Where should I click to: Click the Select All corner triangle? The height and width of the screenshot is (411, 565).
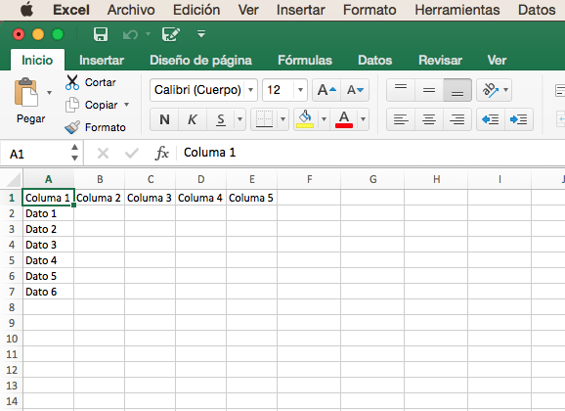pyautogui.click(x=14, y=179)
